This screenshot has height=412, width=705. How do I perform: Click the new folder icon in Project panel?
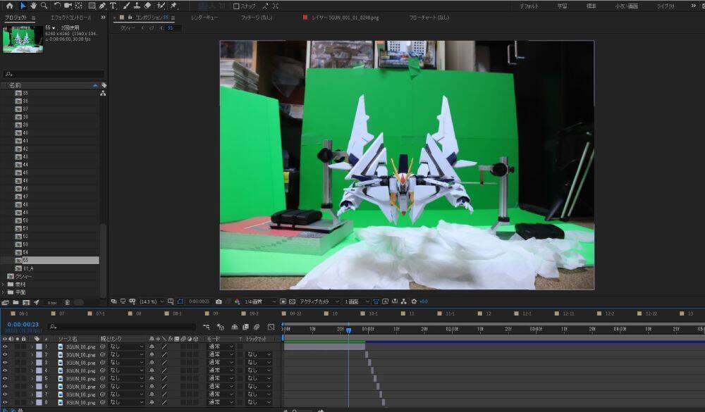pyautogui.click(x=16, y=302)
